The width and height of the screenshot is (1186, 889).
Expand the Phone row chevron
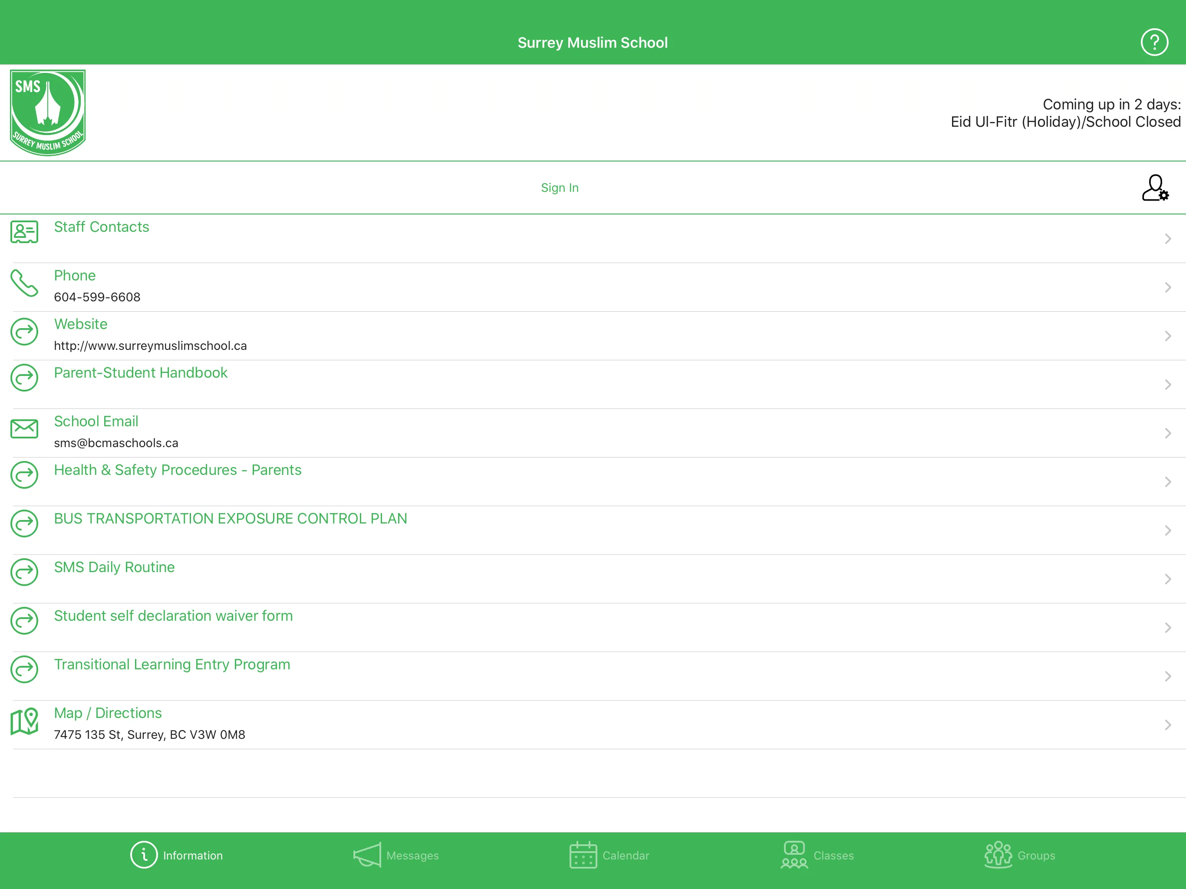pos(1167,287)
